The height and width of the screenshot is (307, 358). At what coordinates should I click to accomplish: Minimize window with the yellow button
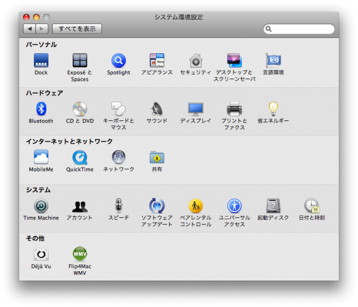[x=36, y=17]
